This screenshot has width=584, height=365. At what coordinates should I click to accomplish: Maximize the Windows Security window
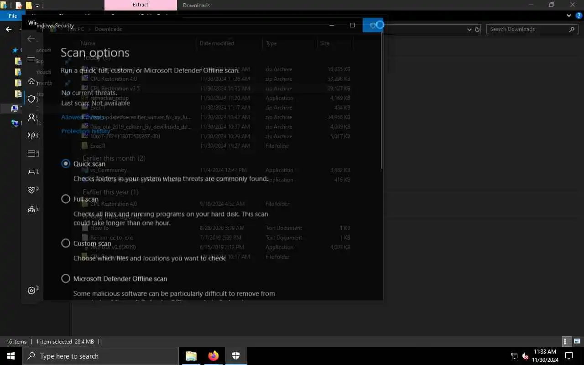352,25
